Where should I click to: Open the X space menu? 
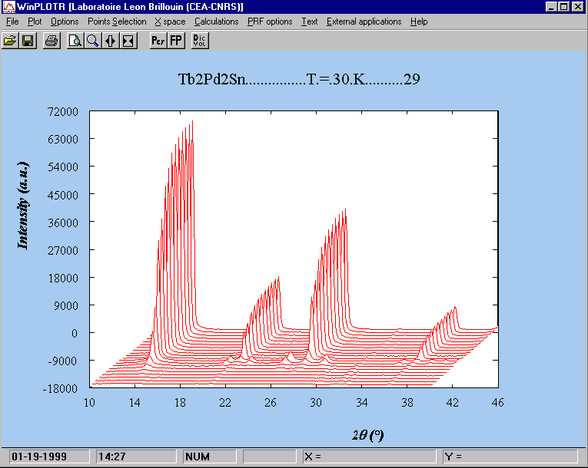170,21
